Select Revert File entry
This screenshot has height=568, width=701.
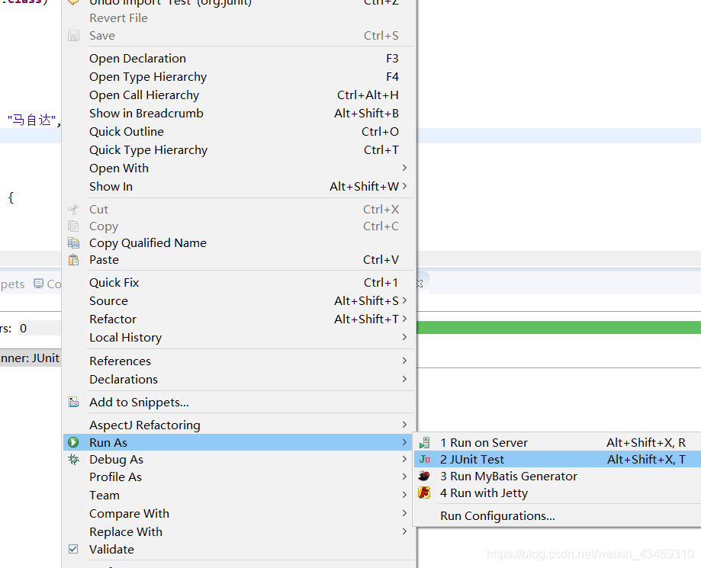pos(238,18)
